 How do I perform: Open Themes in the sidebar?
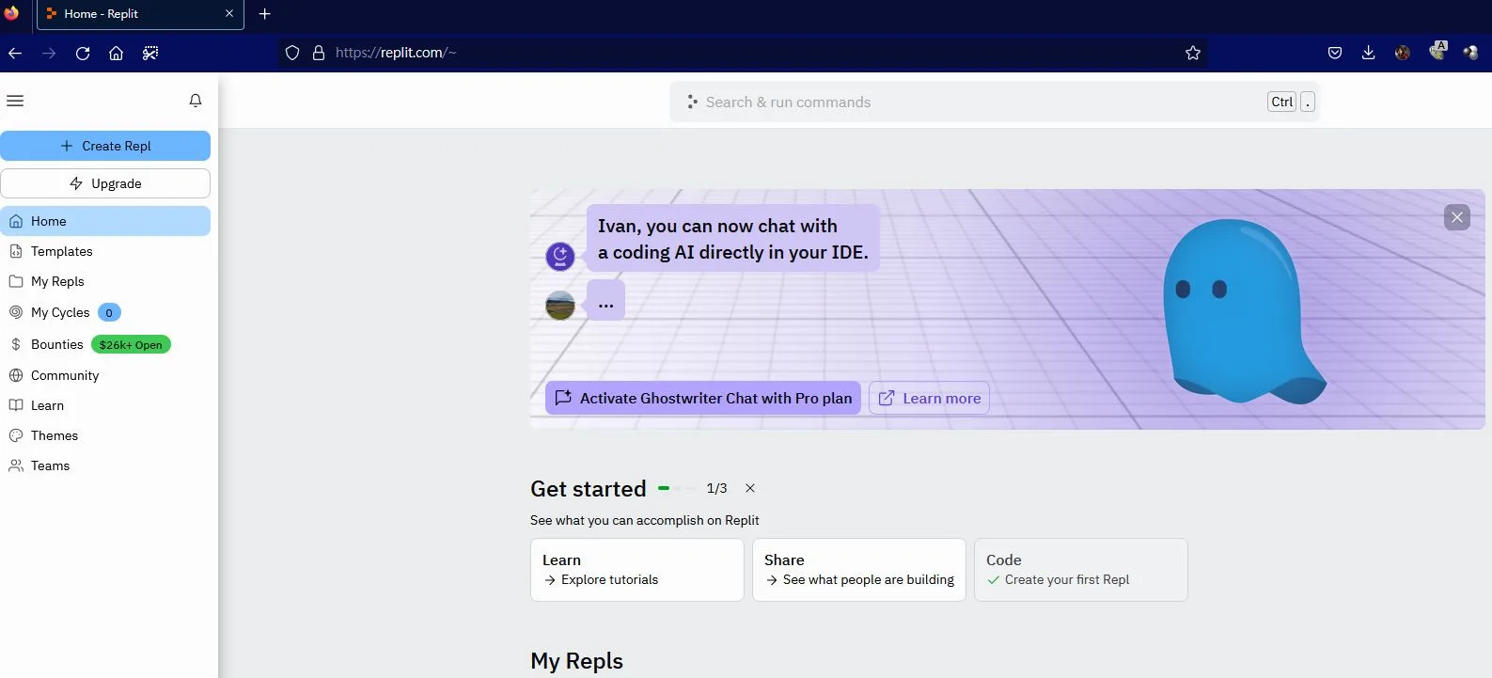pos(105,435)
